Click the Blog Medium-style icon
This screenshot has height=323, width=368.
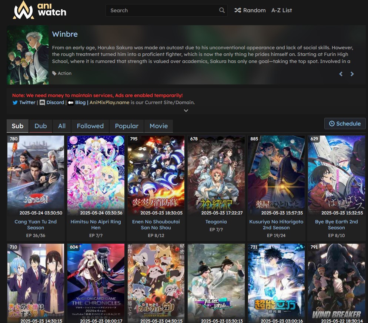click(71, 103)
